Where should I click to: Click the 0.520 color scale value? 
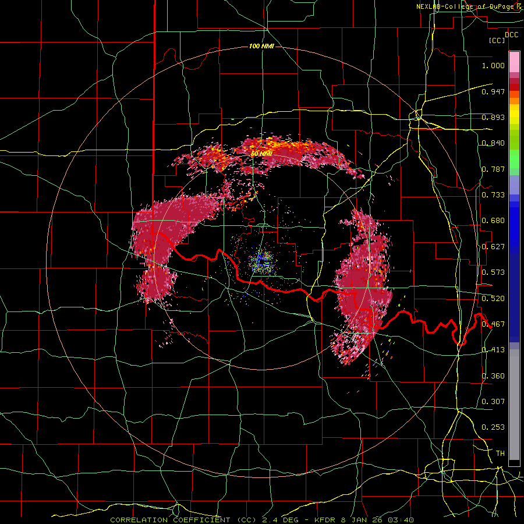pos(493,299)
